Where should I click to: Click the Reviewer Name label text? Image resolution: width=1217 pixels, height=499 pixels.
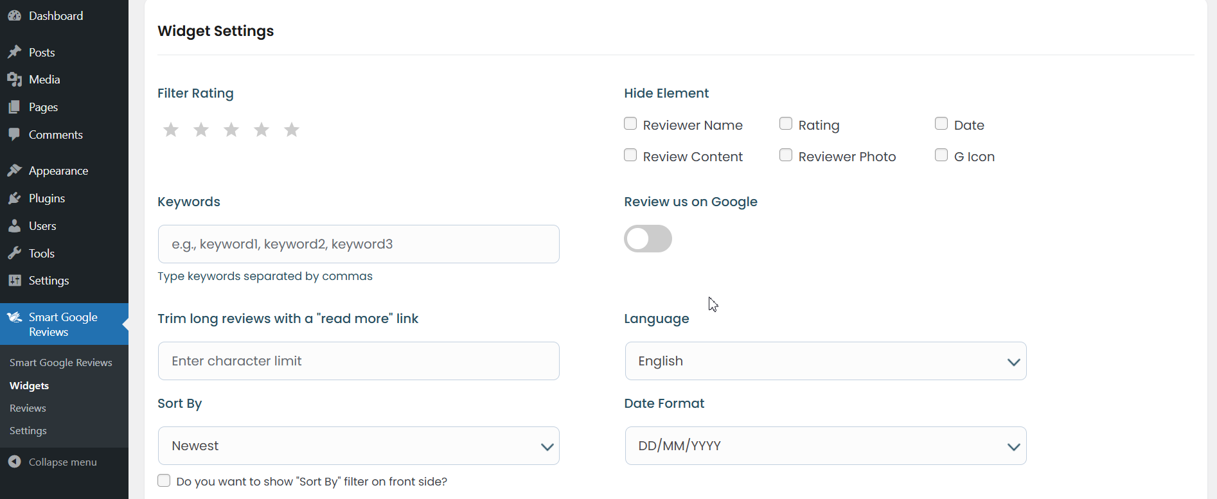click(693, 125)
